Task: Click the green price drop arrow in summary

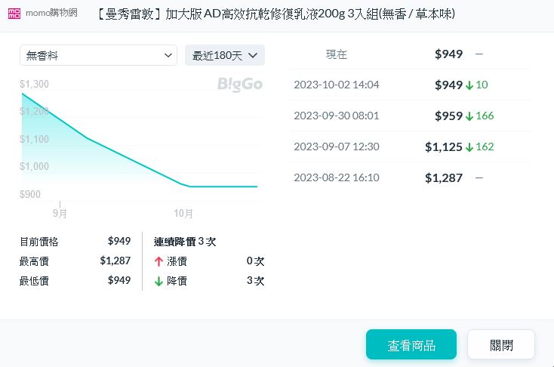Action: point(159,281)
